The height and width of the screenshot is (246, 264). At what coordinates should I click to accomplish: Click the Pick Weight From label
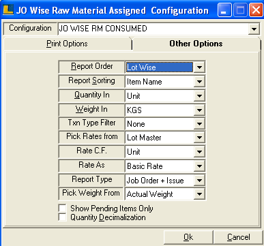pyautogui.click(x=91, y=193)
